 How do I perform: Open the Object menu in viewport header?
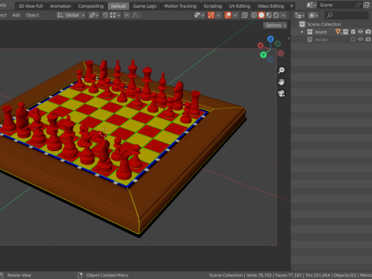(33, 15)
